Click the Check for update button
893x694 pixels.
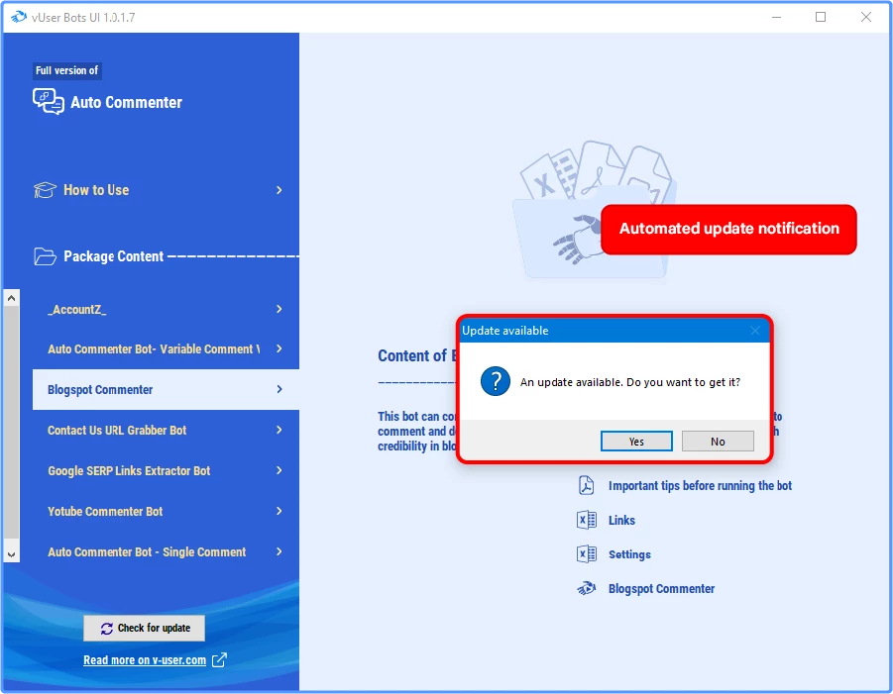pos(144,628)
